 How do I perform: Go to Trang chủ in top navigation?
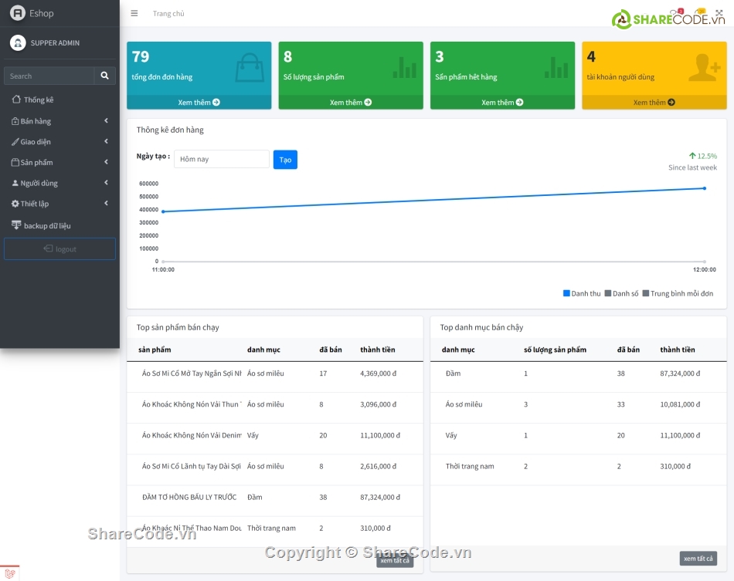pos(168,13)
